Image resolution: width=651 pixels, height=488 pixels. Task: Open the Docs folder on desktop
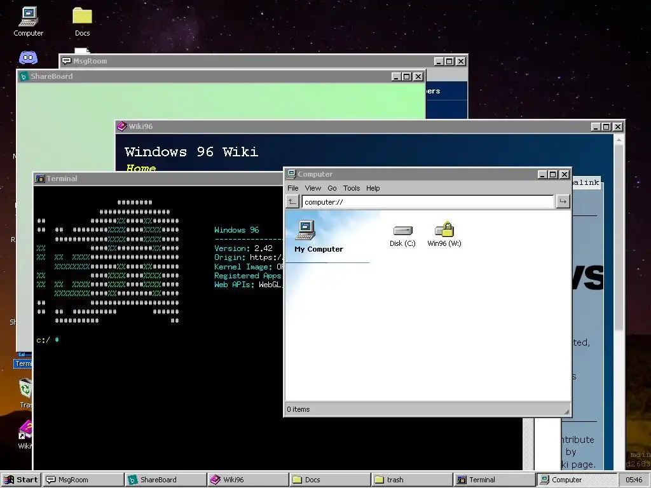[82, 22]
